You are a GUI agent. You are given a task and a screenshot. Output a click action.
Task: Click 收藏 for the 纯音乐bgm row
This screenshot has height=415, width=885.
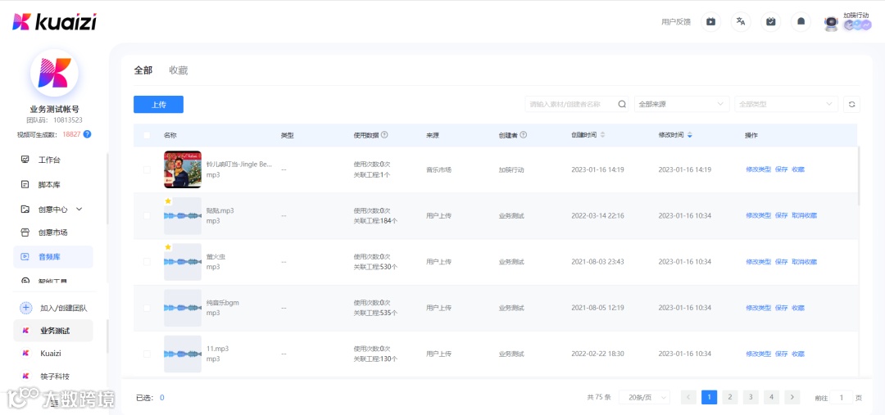click(798, 308)
